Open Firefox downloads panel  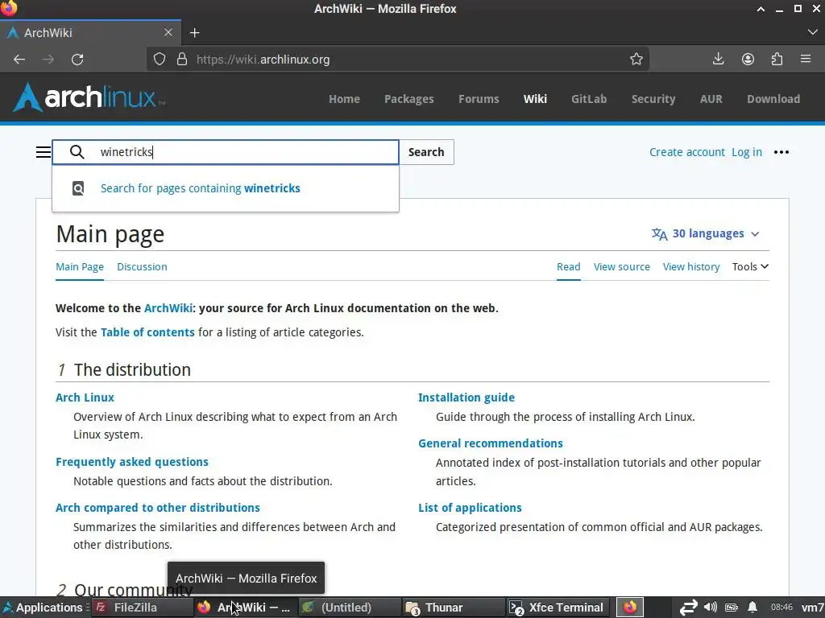718,59
